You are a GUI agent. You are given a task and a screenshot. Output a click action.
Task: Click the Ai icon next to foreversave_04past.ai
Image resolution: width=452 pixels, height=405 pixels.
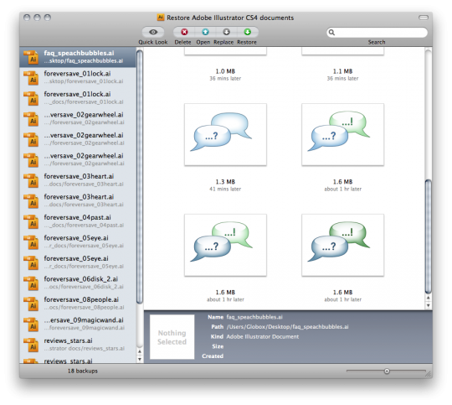pyautogui.click(x=31, y=221)
